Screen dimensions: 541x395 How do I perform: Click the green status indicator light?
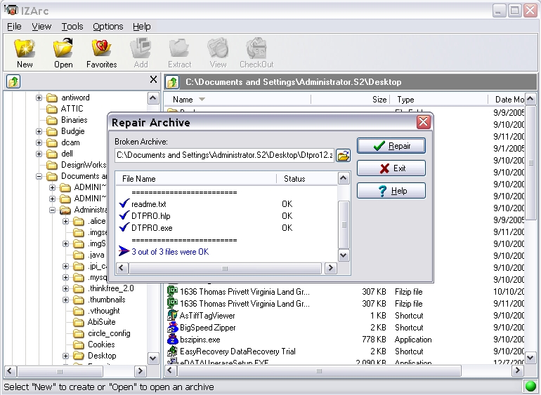point(530,387)
